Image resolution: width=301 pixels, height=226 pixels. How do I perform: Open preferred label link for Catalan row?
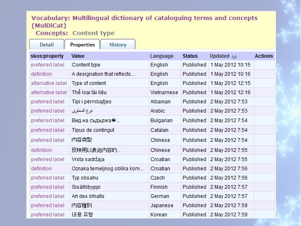click(48, 130)
